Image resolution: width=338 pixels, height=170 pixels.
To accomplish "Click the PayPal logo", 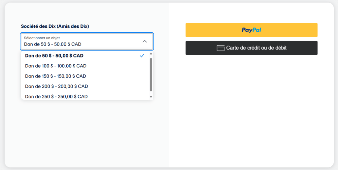I will [251, 30].
